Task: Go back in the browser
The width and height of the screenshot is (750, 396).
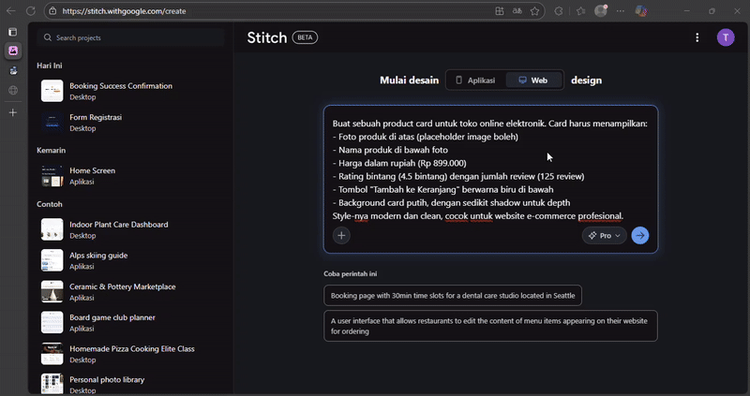Action: click(11, 11)
